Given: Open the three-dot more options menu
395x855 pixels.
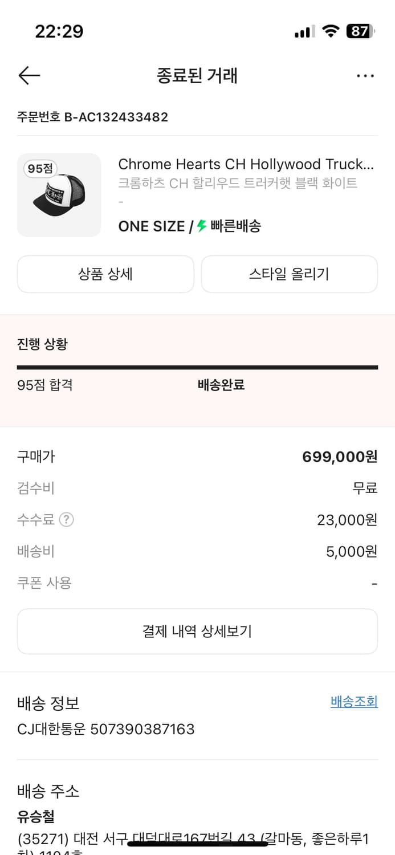Looking at the screenshot, I should 365,75.
